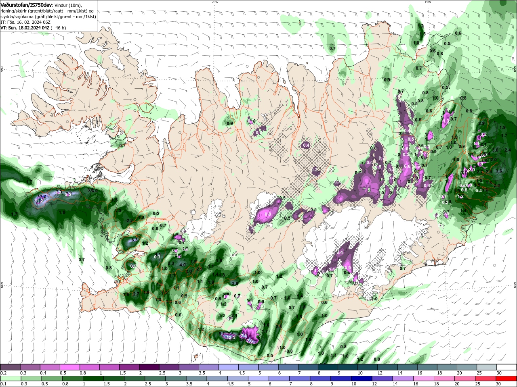
Task: Click the darkest green bottom-row swatch starting at 1
Action: click(93, 379)
